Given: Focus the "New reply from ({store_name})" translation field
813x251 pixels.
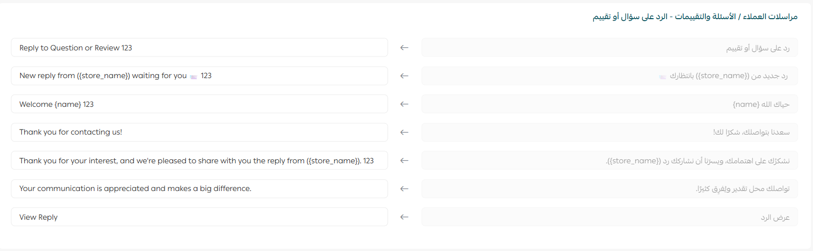Looking at the screenshot, I should coord(199,76).
